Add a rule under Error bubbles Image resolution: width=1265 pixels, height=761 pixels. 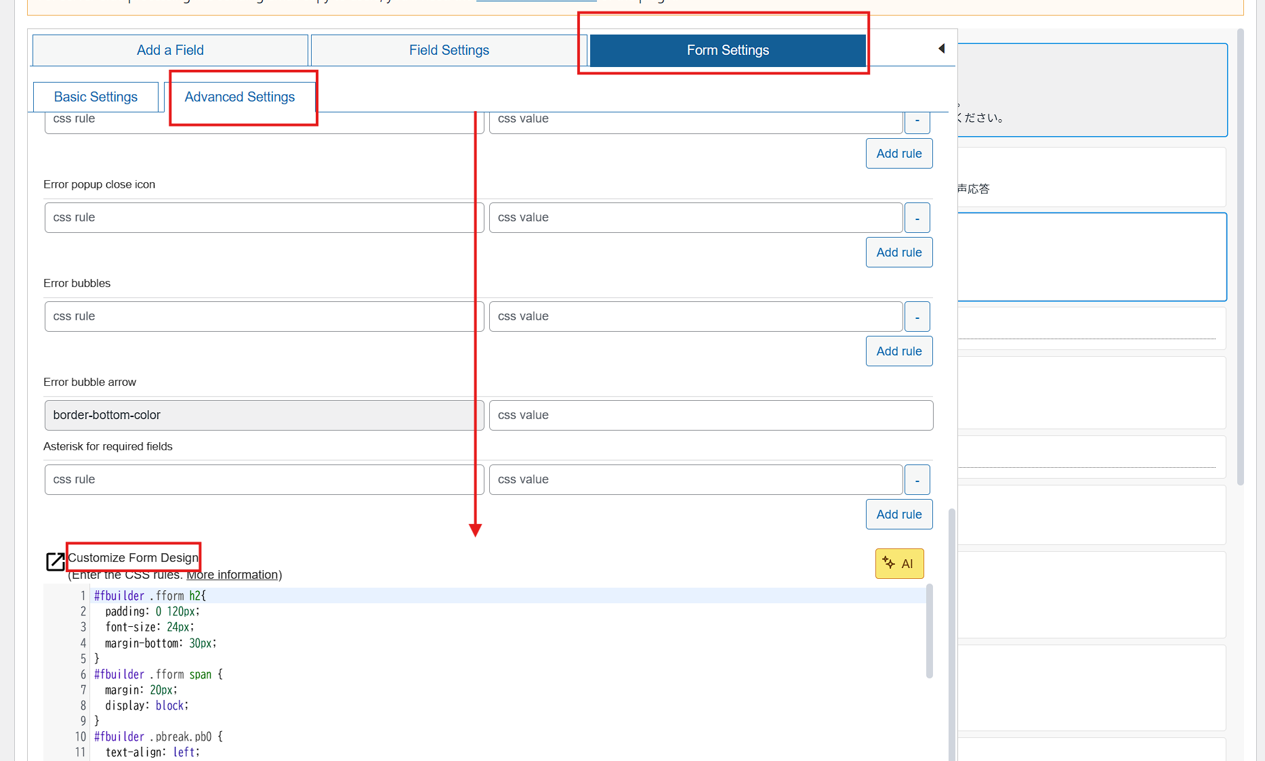pos(898,351)
